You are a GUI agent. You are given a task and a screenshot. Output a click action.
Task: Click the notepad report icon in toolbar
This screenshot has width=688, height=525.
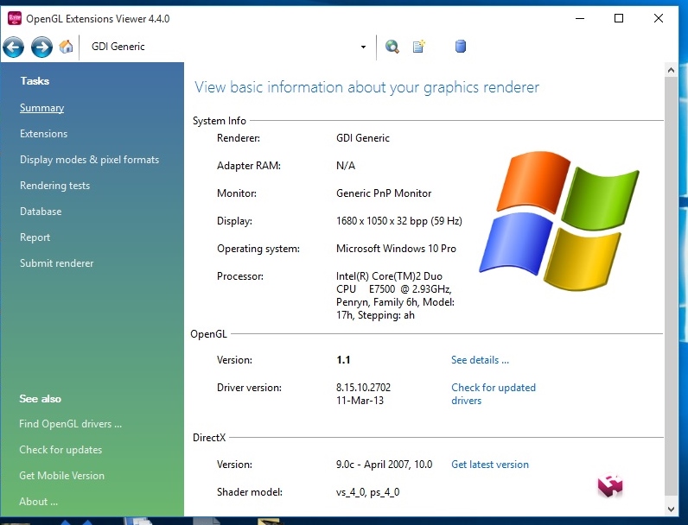(x=419, y=46)
